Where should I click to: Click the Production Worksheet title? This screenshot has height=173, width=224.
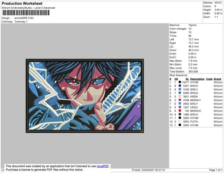pyautogui.click(x=22, y=4)
